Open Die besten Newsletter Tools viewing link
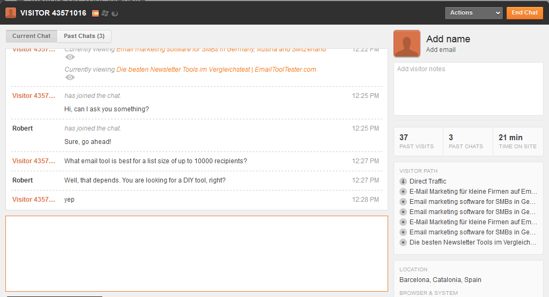This screenshot has width=549, height=297. (216, 70)
